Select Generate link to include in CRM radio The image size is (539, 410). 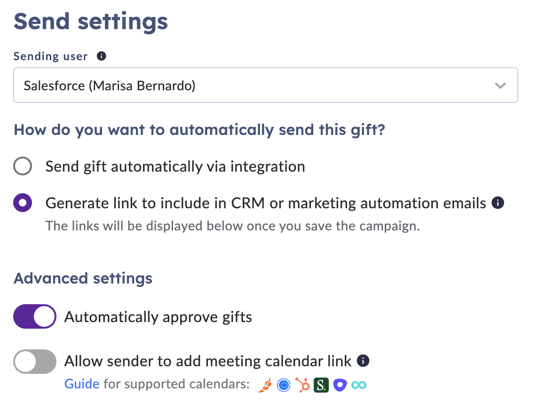[x=23, y=203]
